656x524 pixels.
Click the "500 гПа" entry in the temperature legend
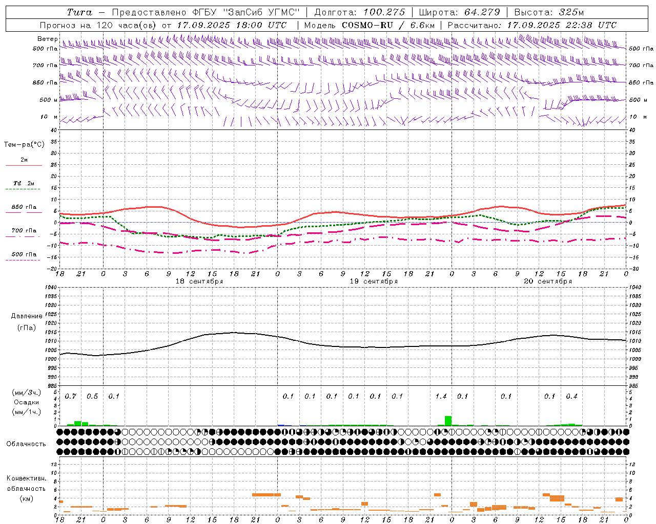pyautogui.click(x=24, y=254)
